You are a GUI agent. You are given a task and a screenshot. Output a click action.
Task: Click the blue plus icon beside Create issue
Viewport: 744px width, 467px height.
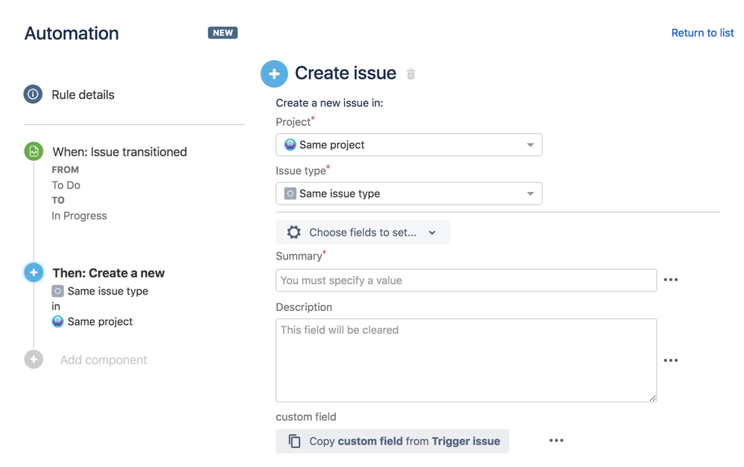click(x=274, y=74)
